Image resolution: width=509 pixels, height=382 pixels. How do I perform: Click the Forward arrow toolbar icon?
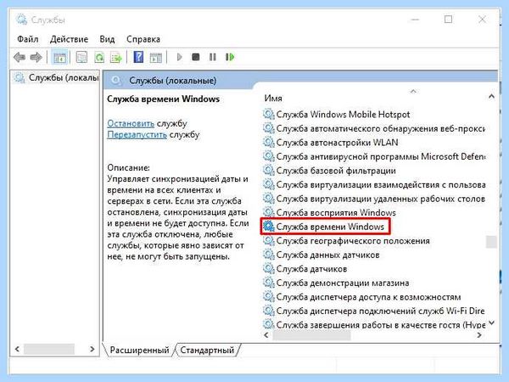pos(36,58)
